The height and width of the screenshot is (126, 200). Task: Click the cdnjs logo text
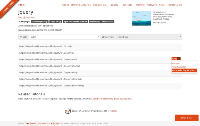pyautogui.click(x=21, y=5)
